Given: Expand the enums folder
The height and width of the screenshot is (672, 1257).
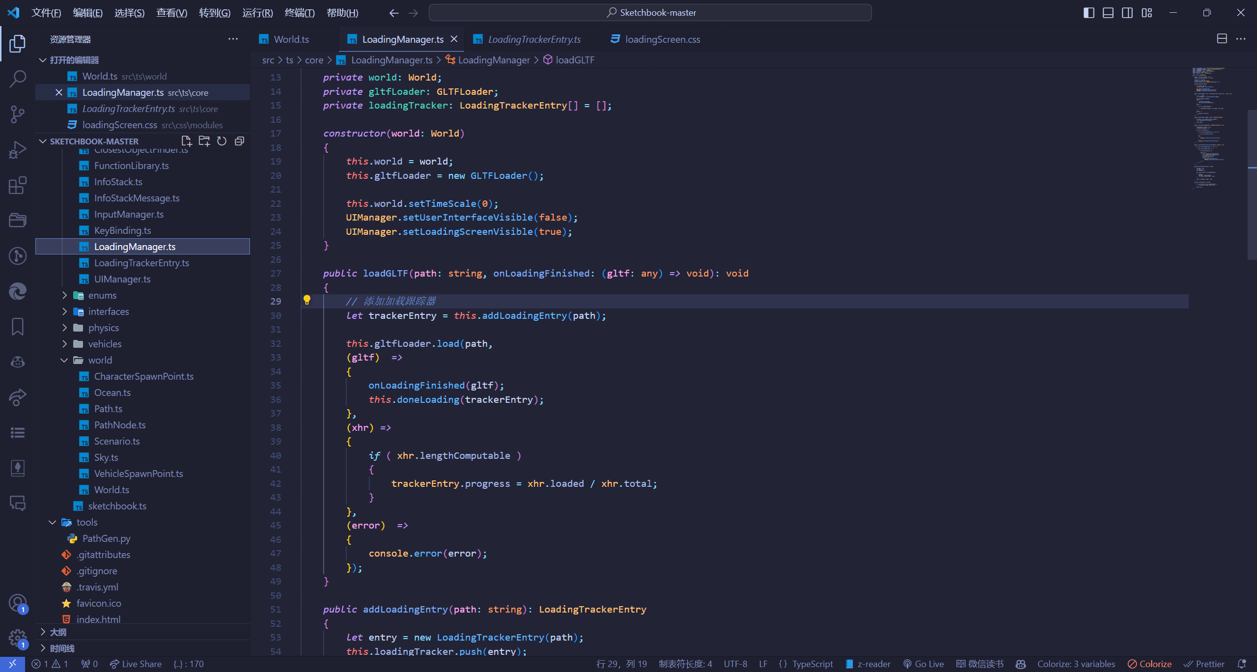Looking at the screenshot, I should 64,295.
